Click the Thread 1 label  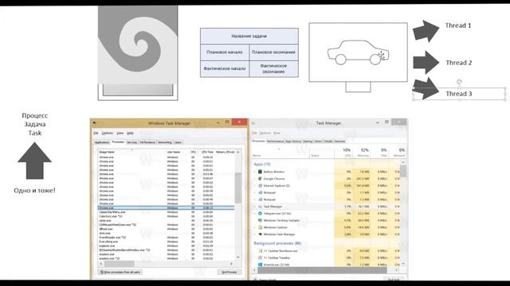(x=458, y=25)
